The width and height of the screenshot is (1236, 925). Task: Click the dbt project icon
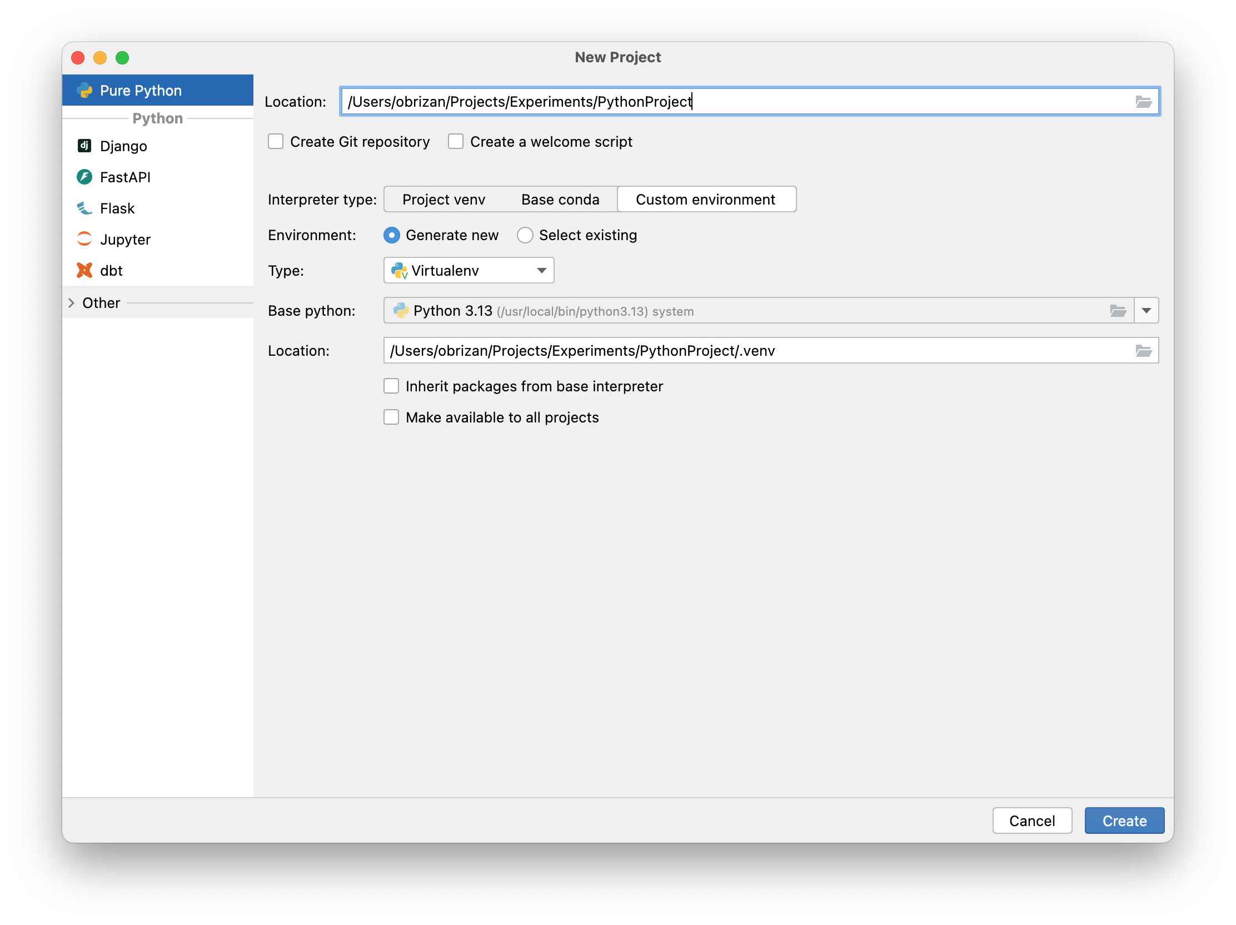pyautogui.click(x=84, y=271)
